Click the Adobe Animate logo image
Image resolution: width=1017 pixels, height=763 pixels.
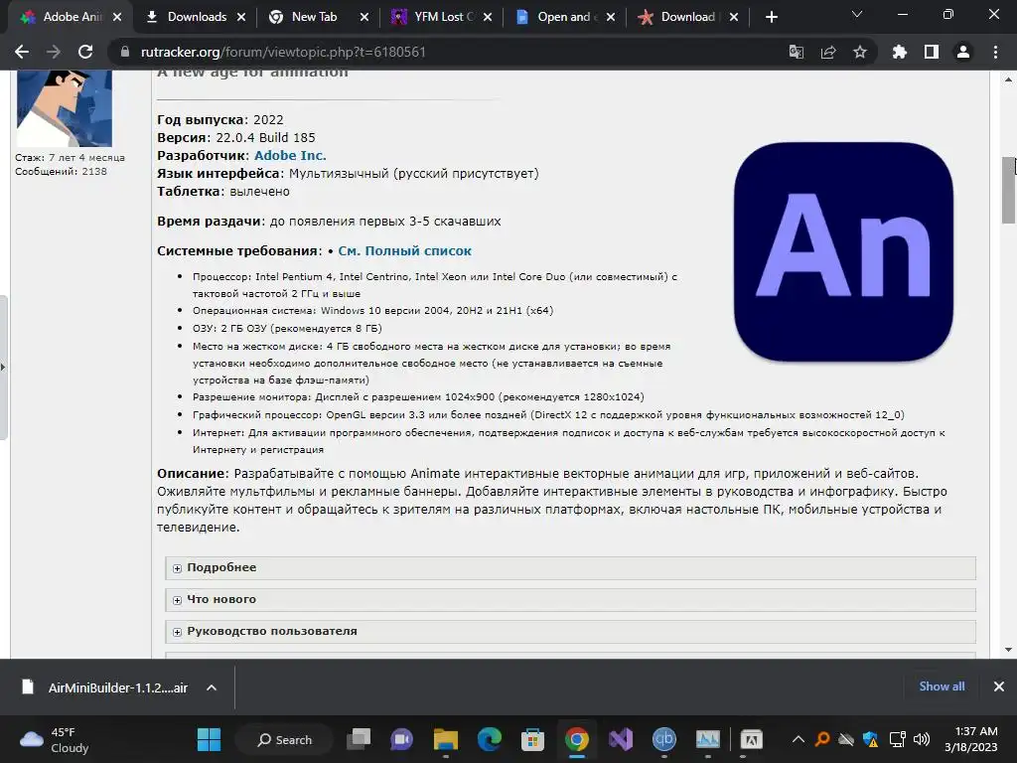843,251
